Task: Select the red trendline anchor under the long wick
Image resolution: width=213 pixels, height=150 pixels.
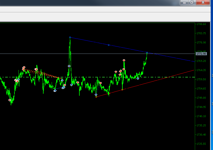Action: click(x=122, y=90)
